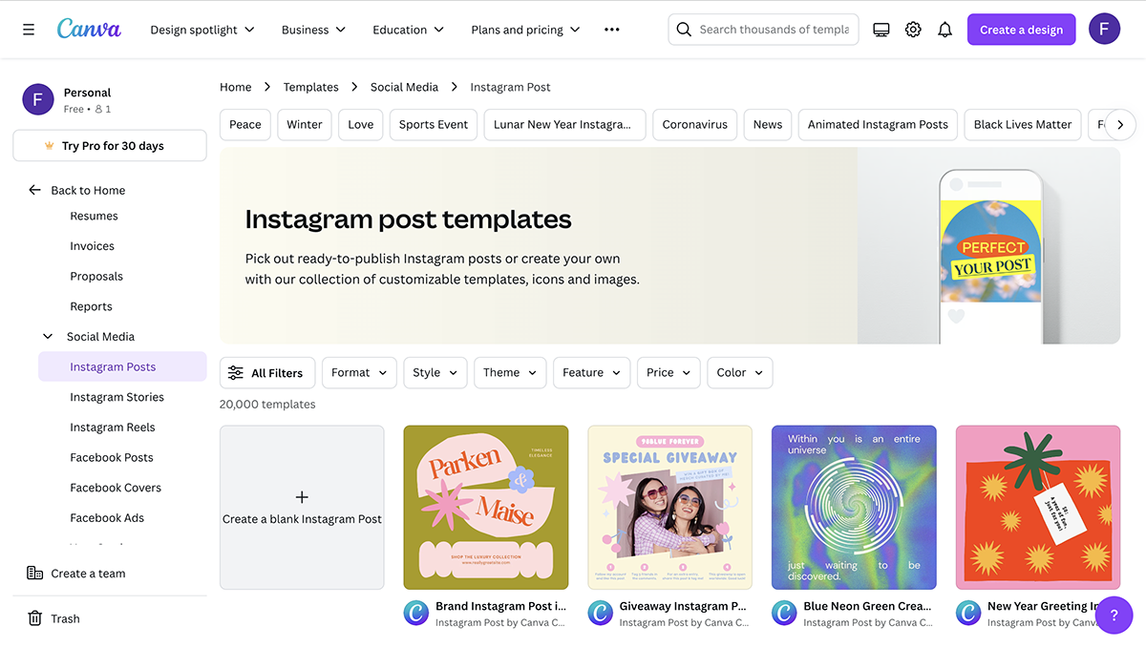This screenshot has height=647, width=1146.
Task: Go back using the Back to Home arrow
Action: (34, 190)
